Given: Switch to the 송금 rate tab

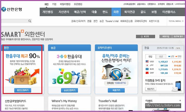Looking at the screenshot, I should pyautogui.click(x=161, y=57).
